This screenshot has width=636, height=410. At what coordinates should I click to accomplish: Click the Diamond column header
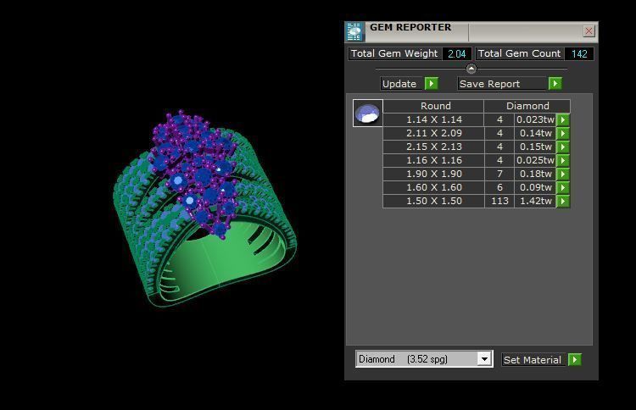[x=527, y=106]
